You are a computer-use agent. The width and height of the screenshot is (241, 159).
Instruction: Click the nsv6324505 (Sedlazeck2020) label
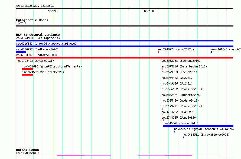tap(43, 72)
